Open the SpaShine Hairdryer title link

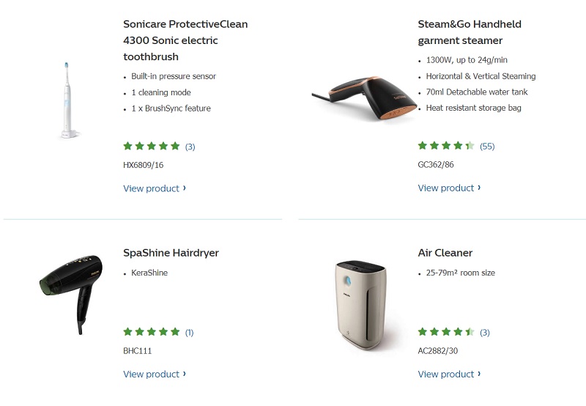(171, 253)
